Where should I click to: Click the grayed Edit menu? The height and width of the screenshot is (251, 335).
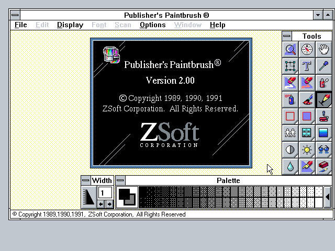pos(42,25)
